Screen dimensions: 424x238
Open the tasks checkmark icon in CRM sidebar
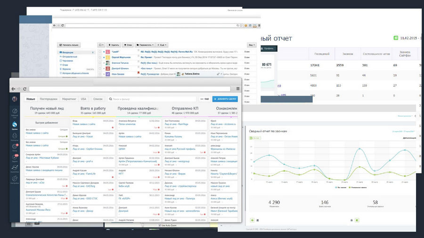click(x=15, y=157)
